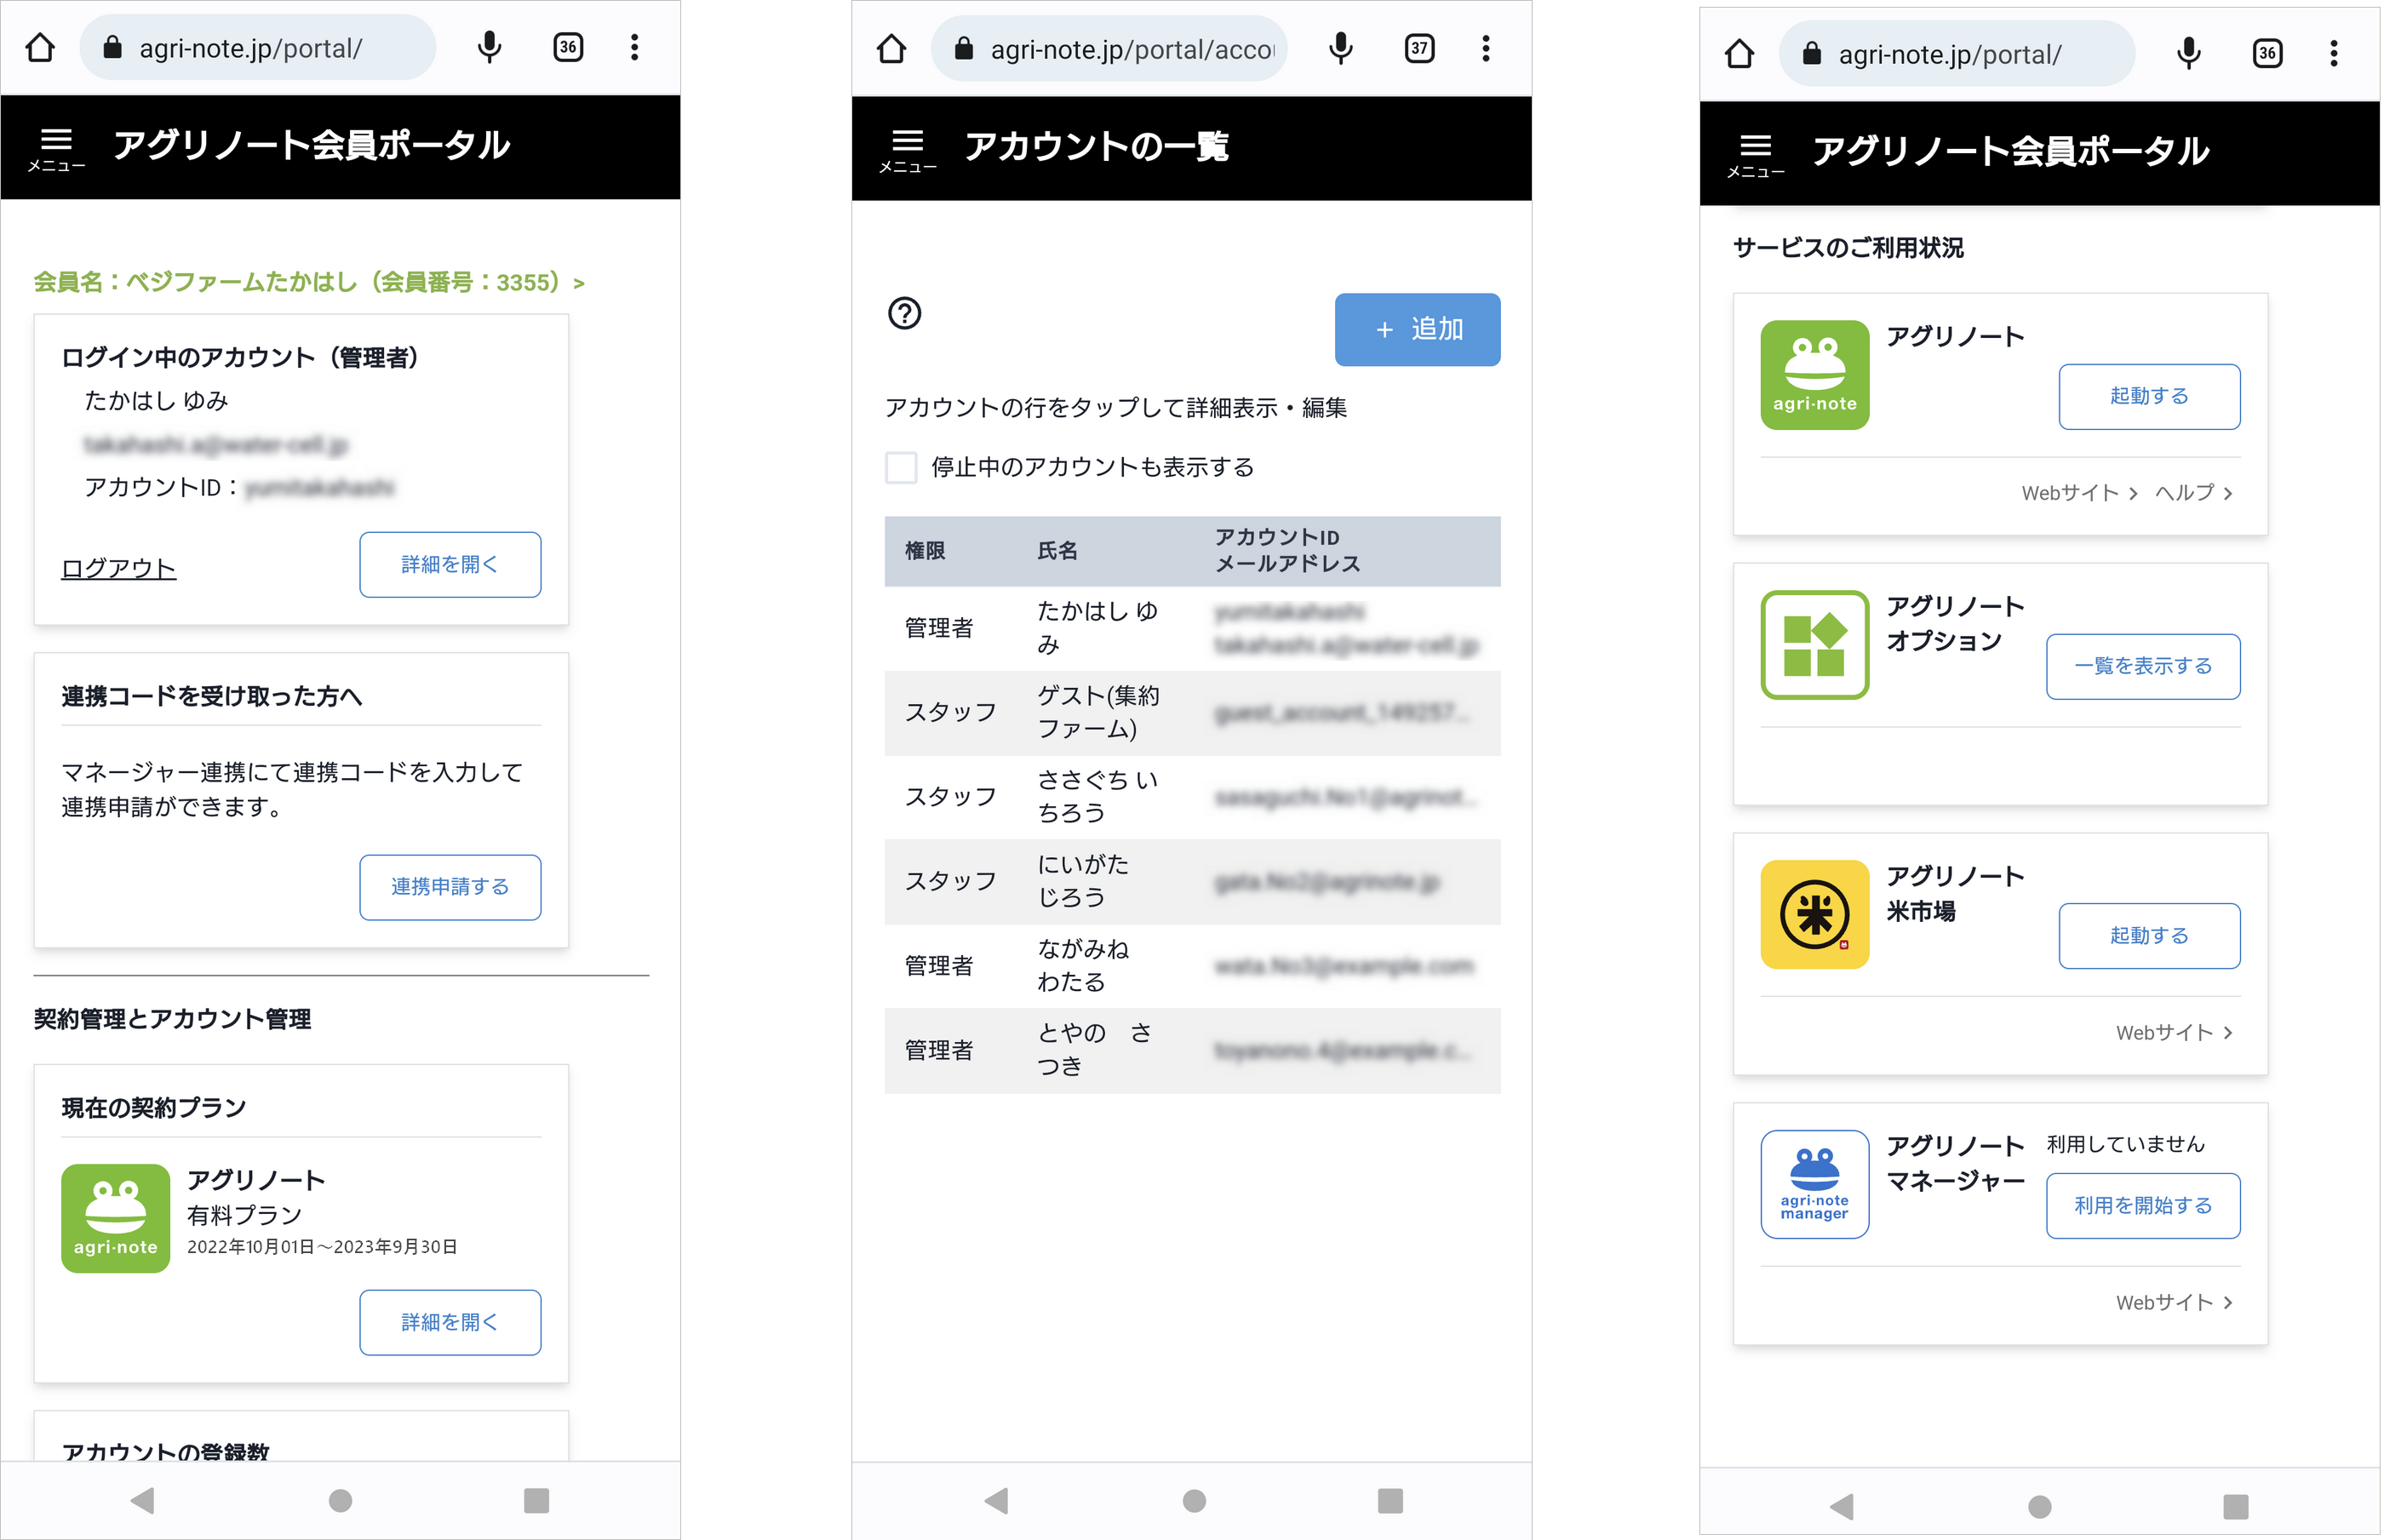Open tab switcher in the left browser
Screen dimensions: 2384x1540
[568, 47]
